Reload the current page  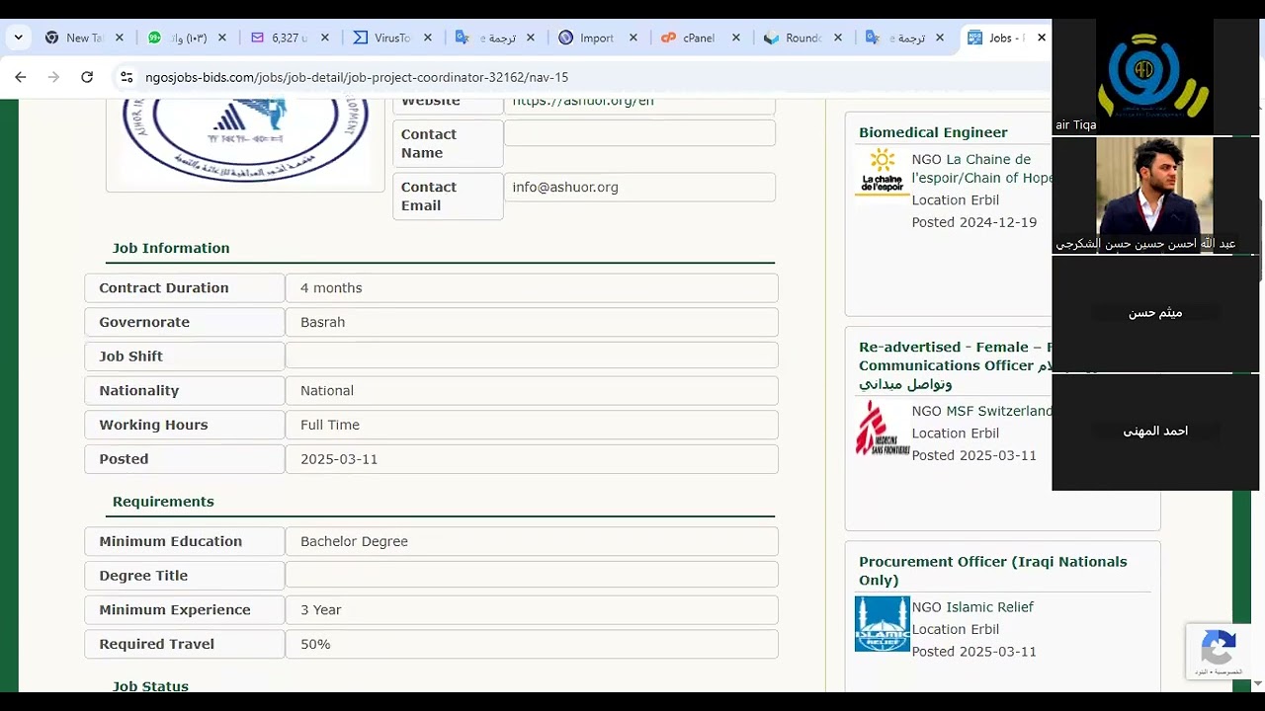point(87,77)
